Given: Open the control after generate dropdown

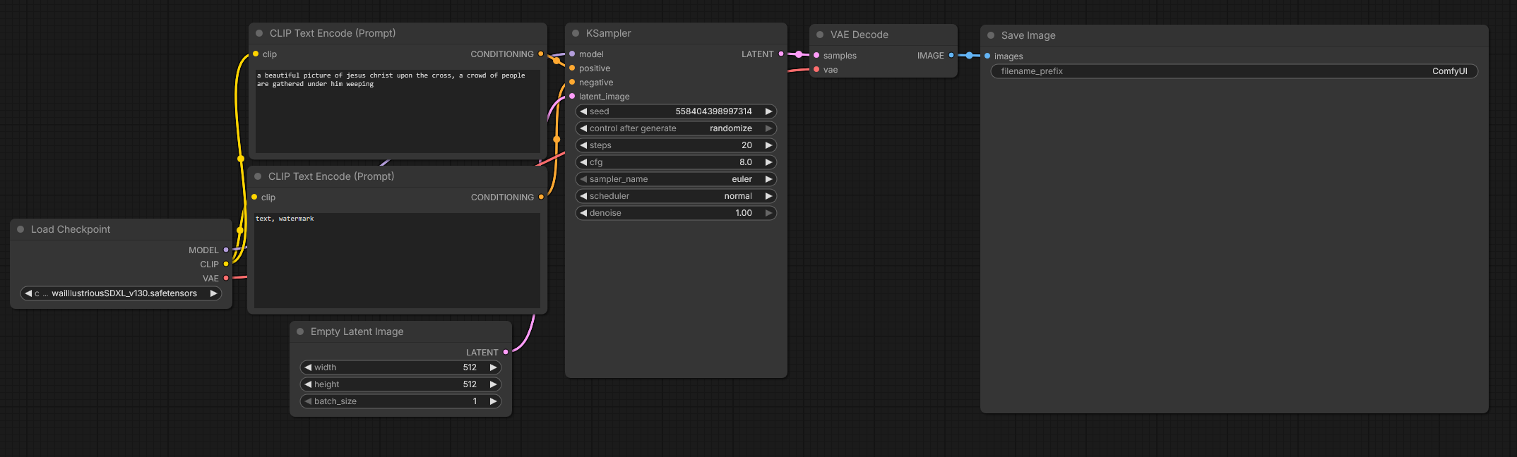Looking at the screenshot, I should click(x=676, y=128).
